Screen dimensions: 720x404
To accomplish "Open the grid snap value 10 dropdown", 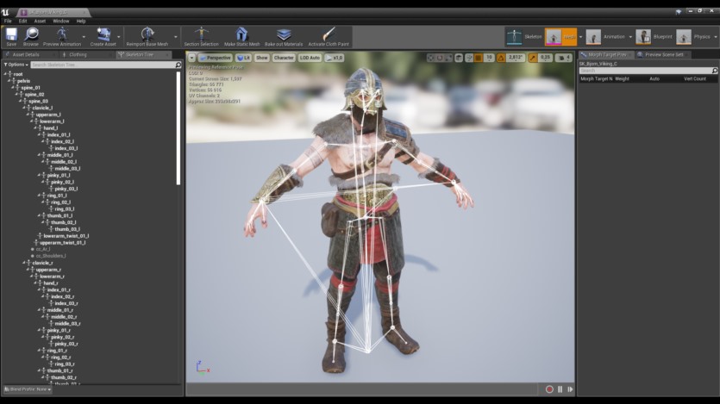I will click(489, 58).
